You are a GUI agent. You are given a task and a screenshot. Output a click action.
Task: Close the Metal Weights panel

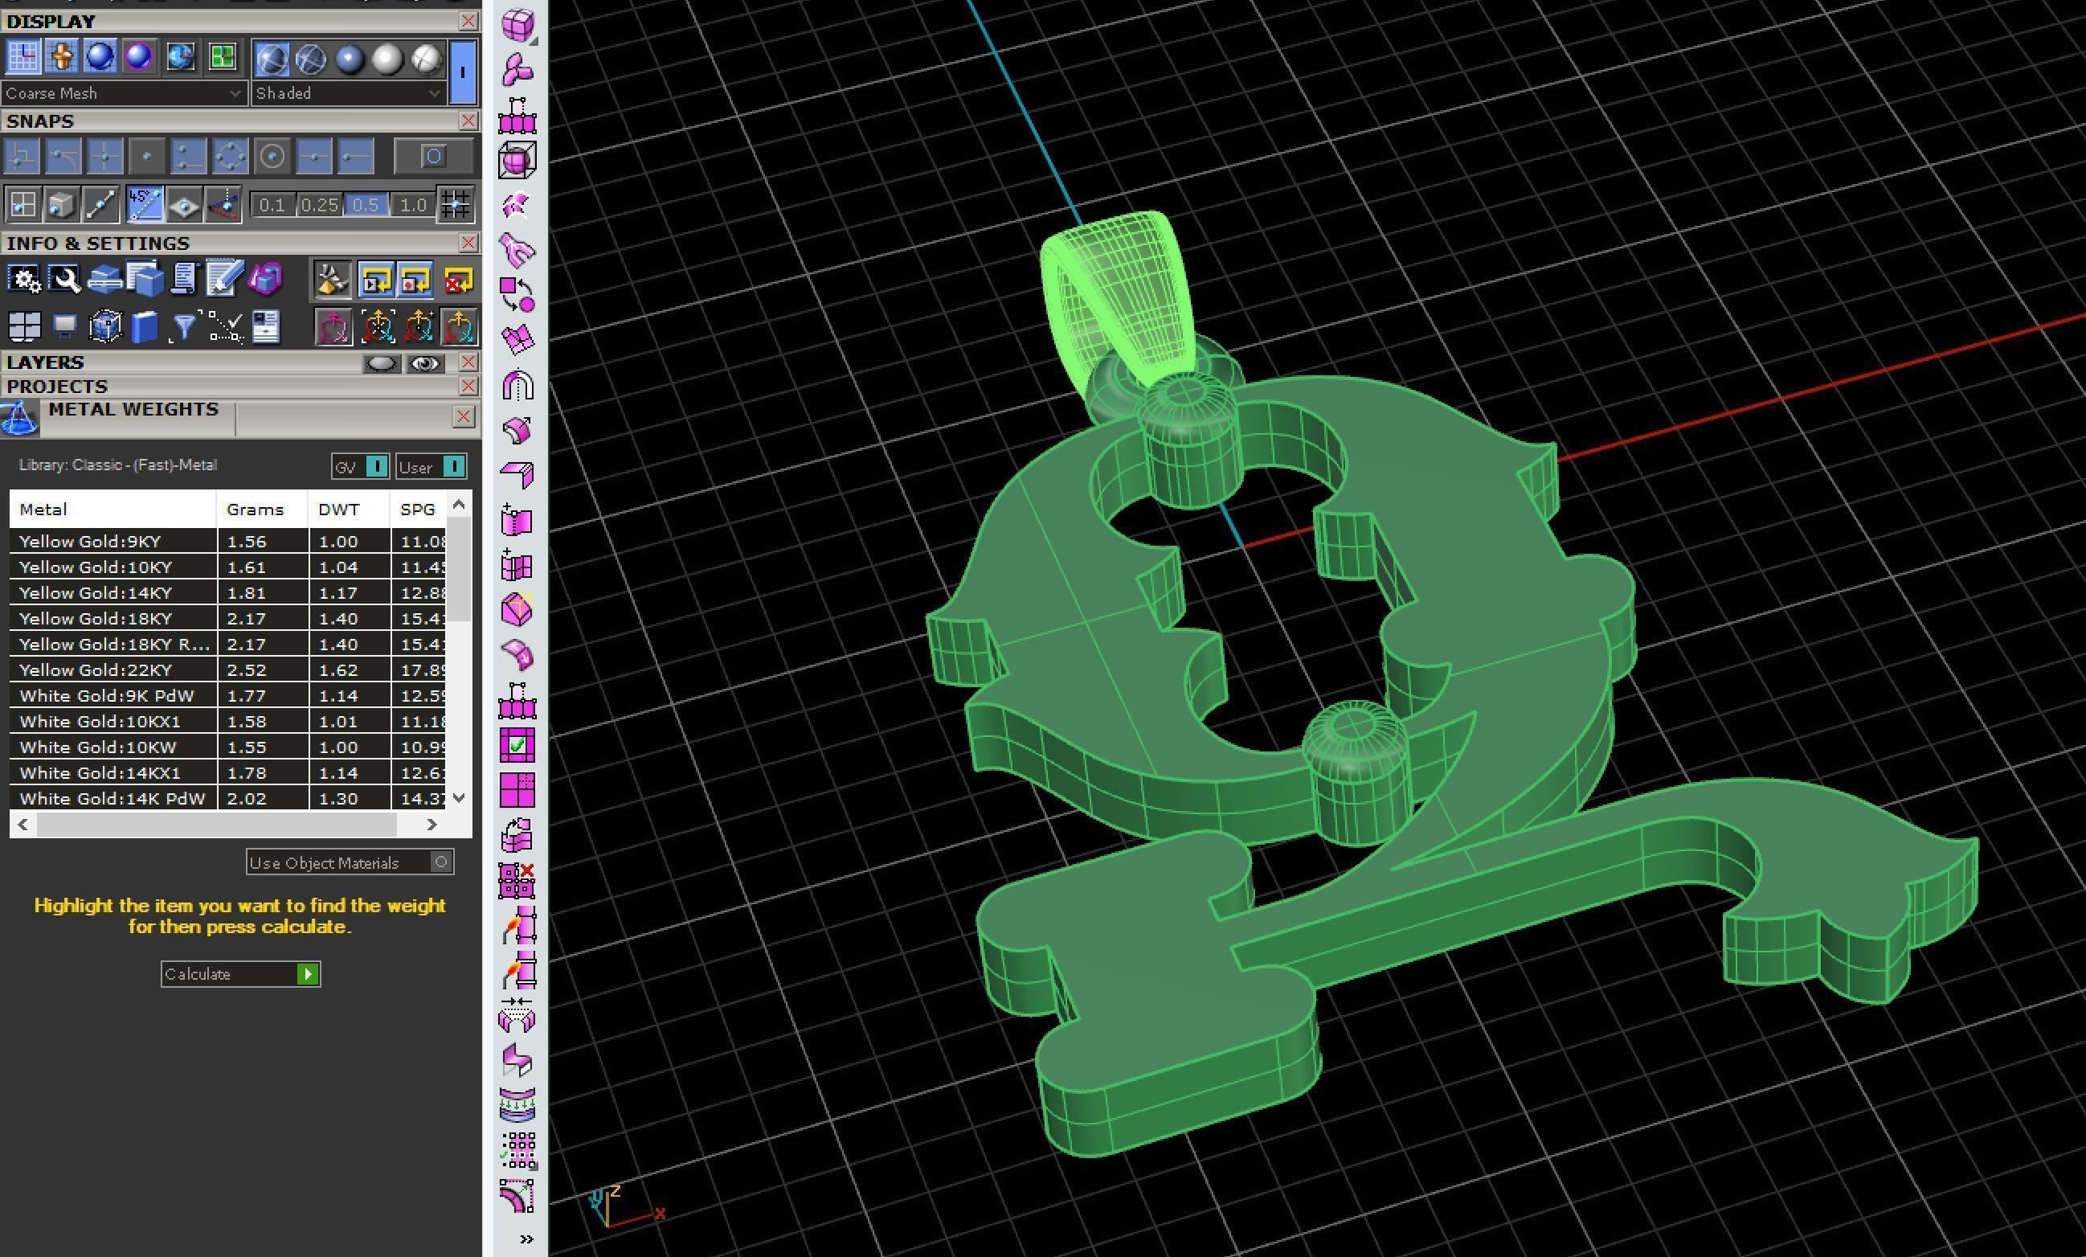coord(463,417)
